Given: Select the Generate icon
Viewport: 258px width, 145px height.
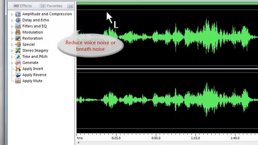Looking at the screenshot, I should point(18,63).
